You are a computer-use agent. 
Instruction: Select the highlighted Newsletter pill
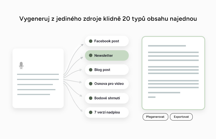point(107,55)
